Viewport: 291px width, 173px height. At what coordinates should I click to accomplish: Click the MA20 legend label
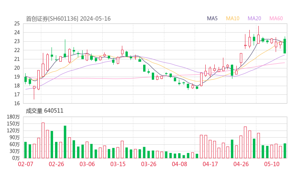pyautogui.click(x=254, y=18)
